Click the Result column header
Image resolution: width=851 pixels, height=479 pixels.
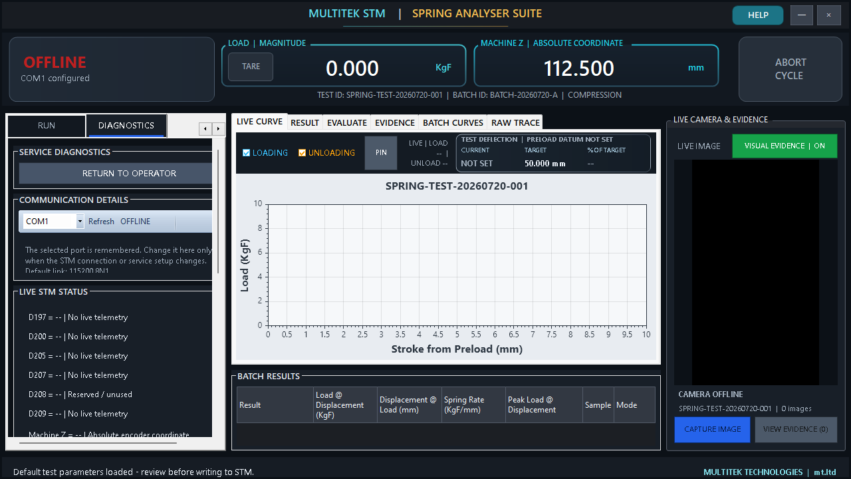click(x=275, y=405)
